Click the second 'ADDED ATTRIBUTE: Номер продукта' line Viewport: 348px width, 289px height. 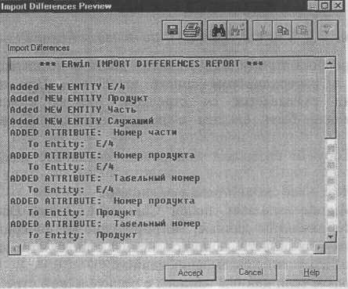102,201
